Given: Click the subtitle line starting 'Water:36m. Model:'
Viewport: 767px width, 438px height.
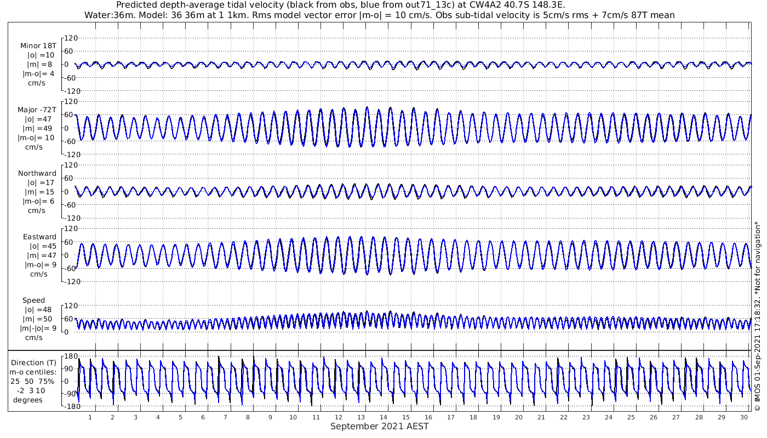Looking at the screenshot, I should [x=379, y=15].
